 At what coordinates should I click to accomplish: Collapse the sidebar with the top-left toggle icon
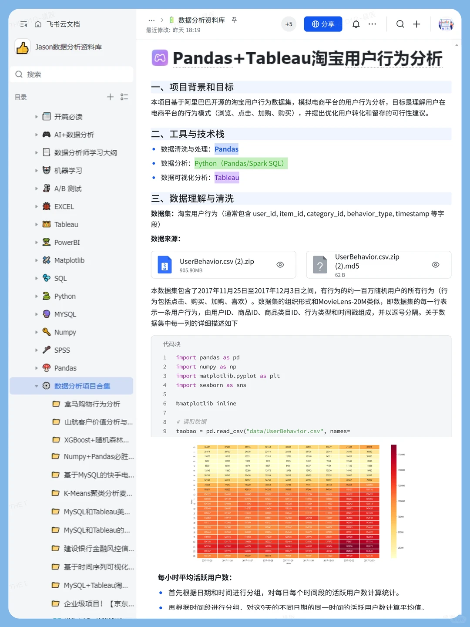[x=23, y=24]
